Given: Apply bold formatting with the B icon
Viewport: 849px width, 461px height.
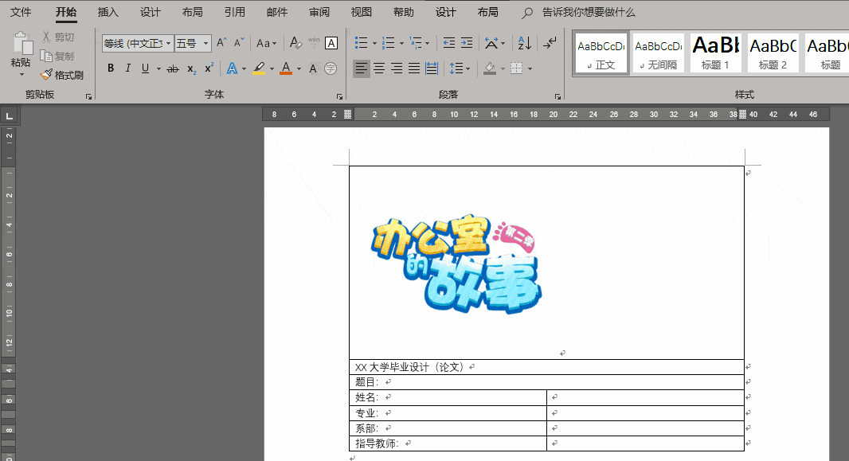Looking at the screenshot, I should pos(111,68).
